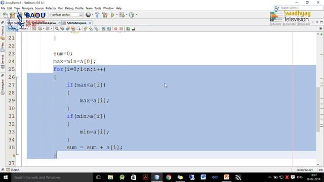Switch to the Statistics.java tab
324x182 pixels.
pos(76,23)
